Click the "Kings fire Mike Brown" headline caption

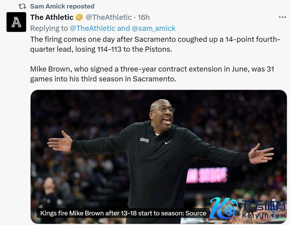(123, 213)
